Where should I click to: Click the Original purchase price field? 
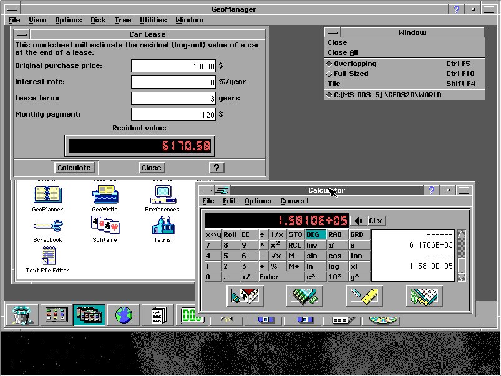tap(173, 66)
